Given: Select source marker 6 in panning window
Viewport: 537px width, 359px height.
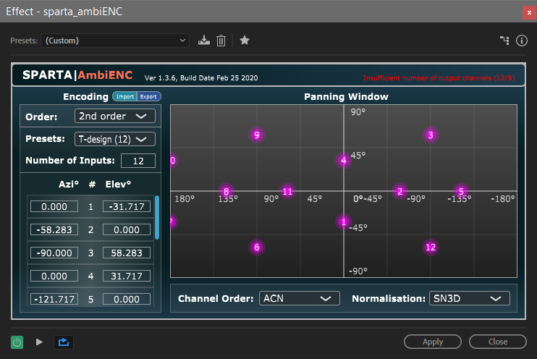Looking at the screenshot, I should 257,247.
